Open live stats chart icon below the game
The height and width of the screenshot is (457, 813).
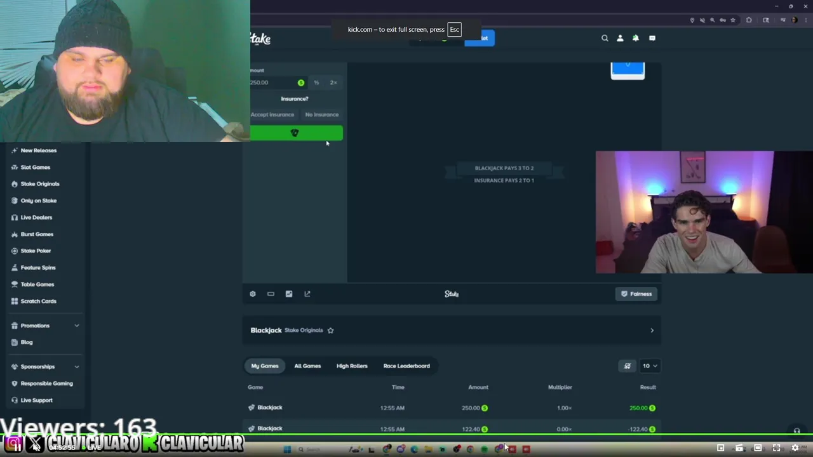click(289, 294)
